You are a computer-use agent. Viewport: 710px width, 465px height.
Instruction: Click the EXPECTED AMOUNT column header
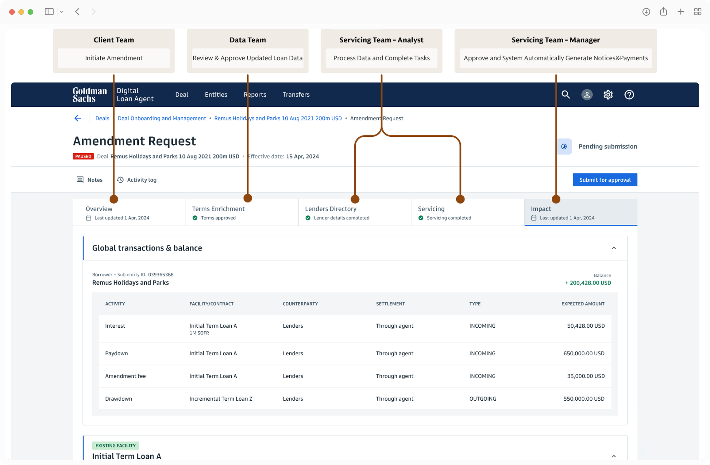pos(583,304)
